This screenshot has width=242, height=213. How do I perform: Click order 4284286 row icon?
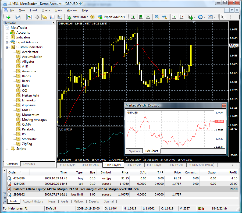(9, 178)
